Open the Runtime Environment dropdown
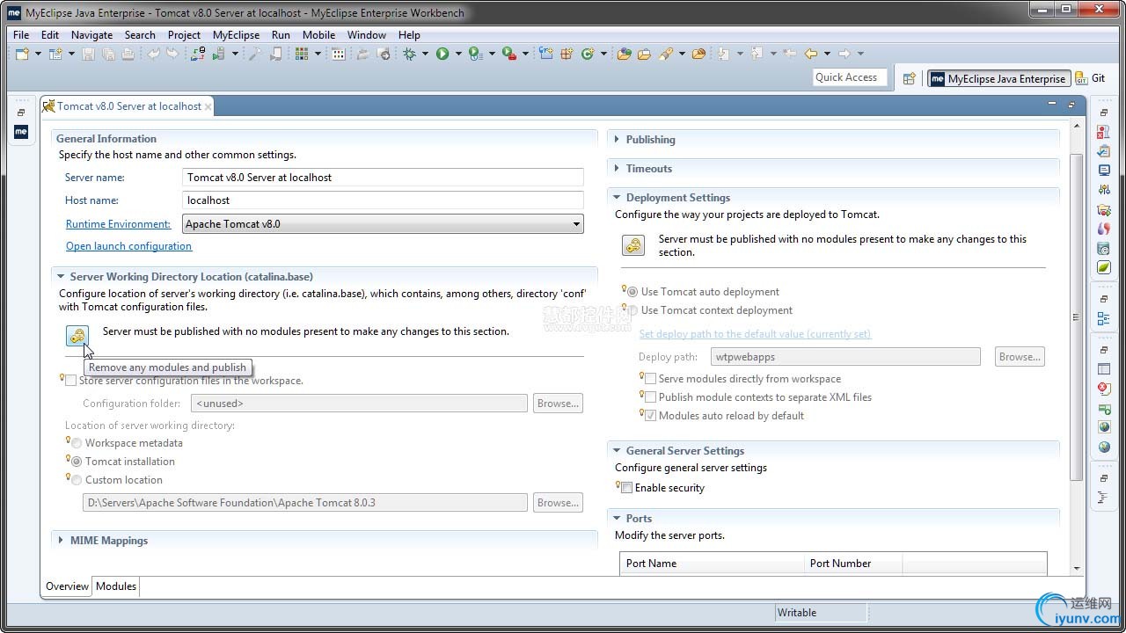 (x=383, y=224)
